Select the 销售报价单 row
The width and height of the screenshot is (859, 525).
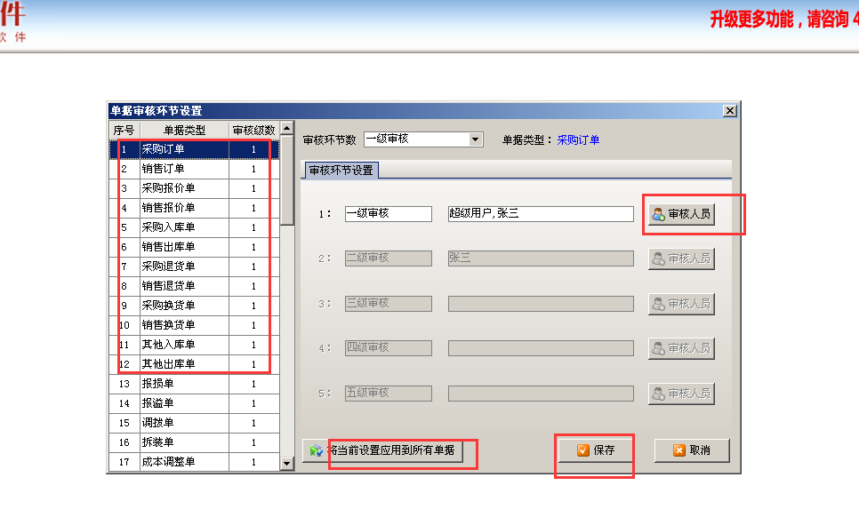tap(195, 208)
